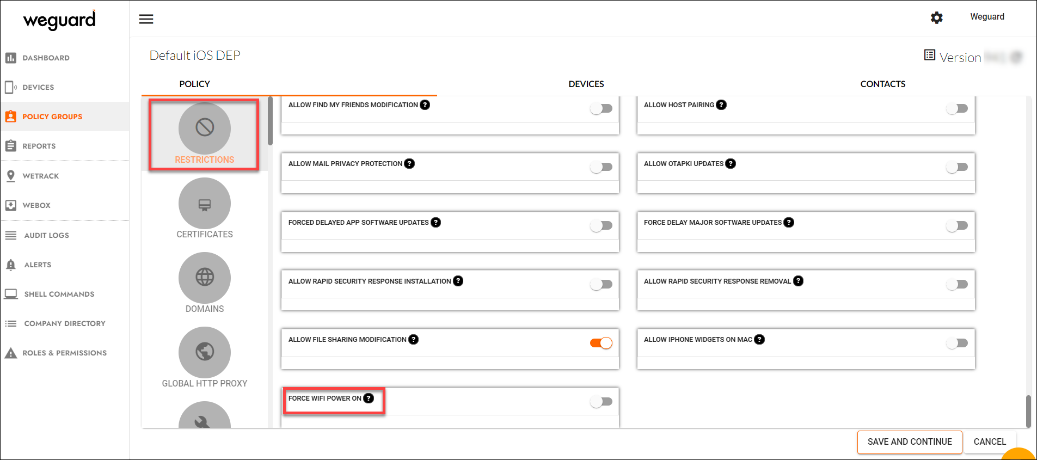Click the Weguard logo
The width and height of the screenshot is (1037, 460).
[x=59, y=21]
